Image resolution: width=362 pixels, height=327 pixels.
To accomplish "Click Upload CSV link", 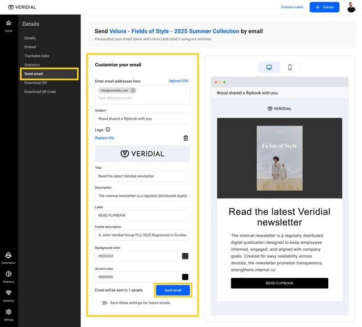I will coord(178,81).
